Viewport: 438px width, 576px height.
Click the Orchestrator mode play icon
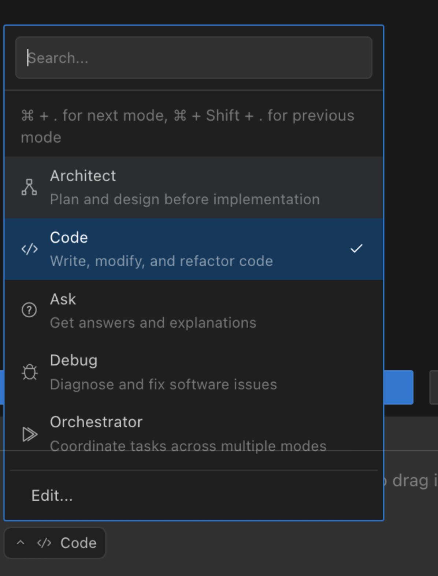coord(29,434)
